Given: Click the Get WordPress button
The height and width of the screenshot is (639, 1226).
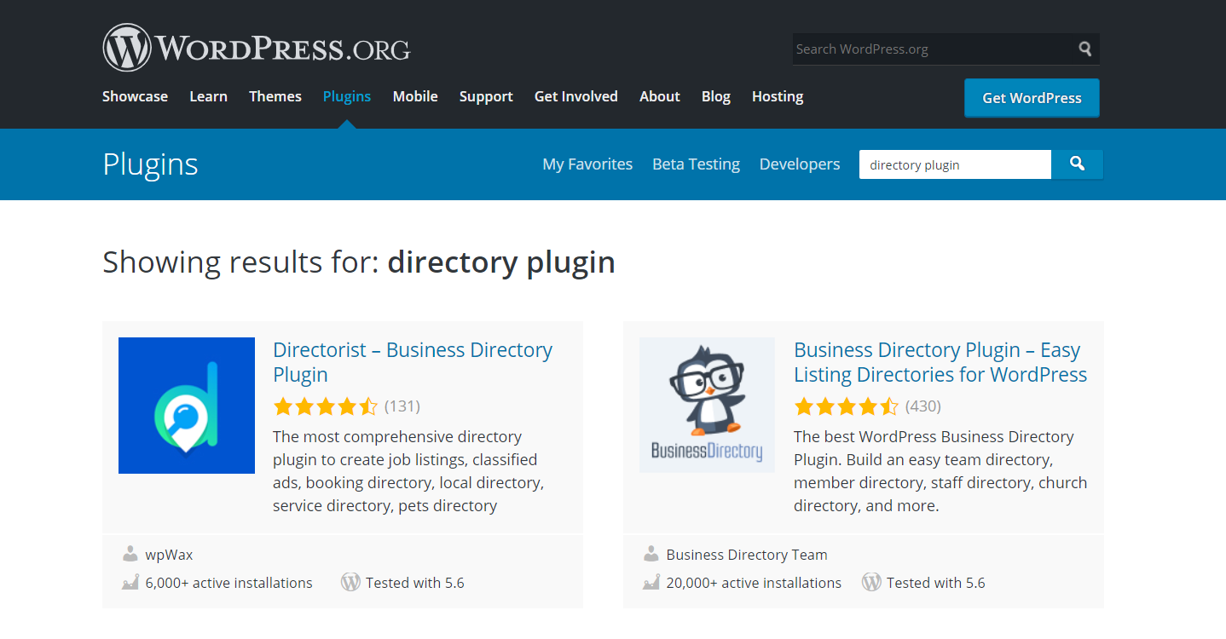Looking at the screenshot, I should (1032, 98).
